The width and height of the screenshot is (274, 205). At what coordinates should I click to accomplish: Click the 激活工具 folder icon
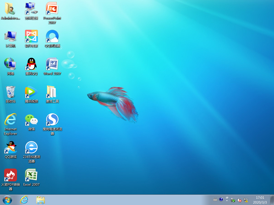click(x=52, y=92)
